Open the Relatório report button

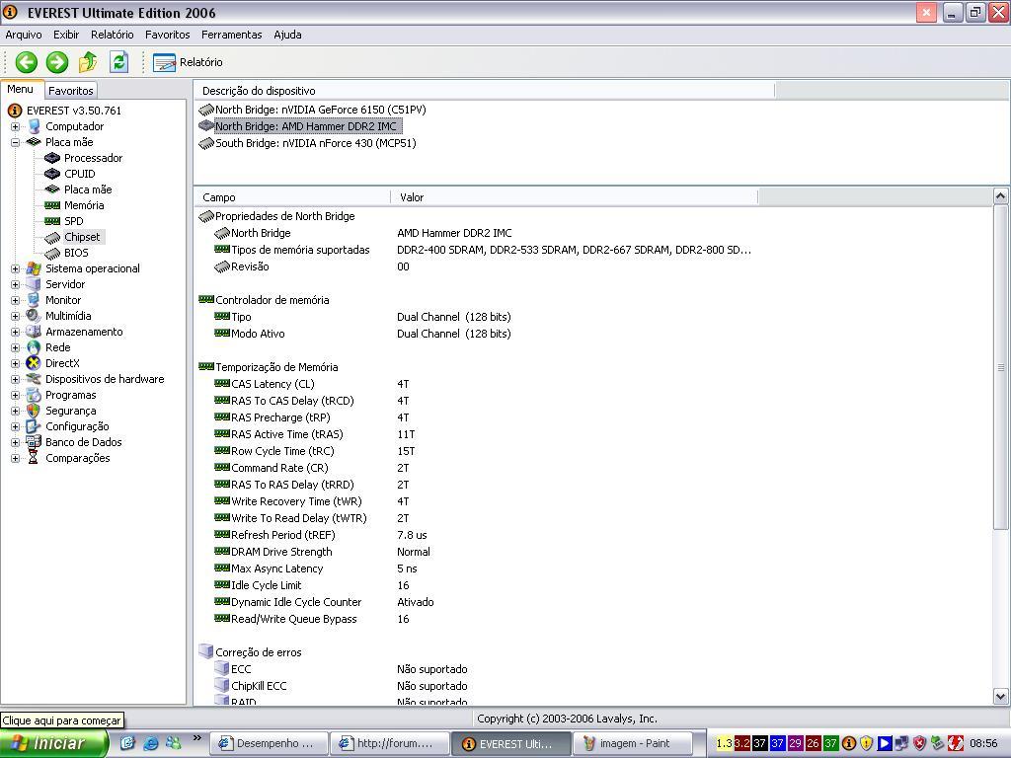click(188, 62)
